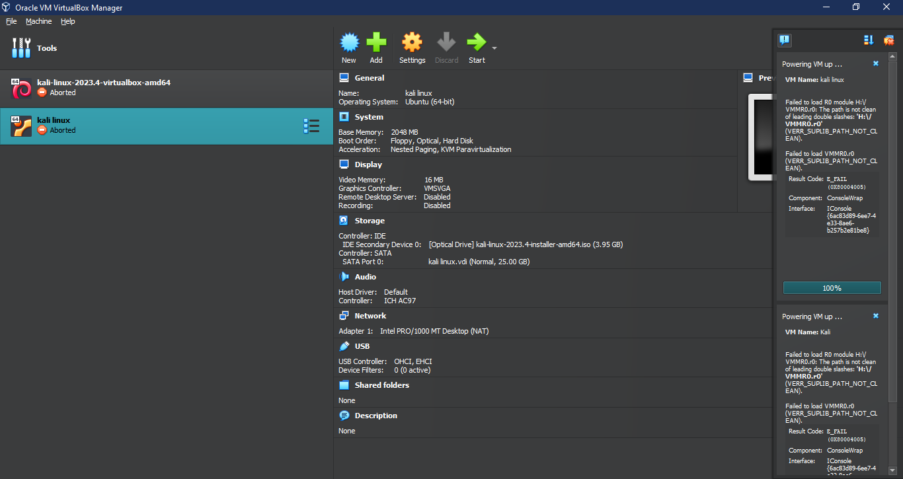The height and width of the screenshot is (479, 903).
Task: Start the selected virtual machine
Action: click(x=477, y=49)
